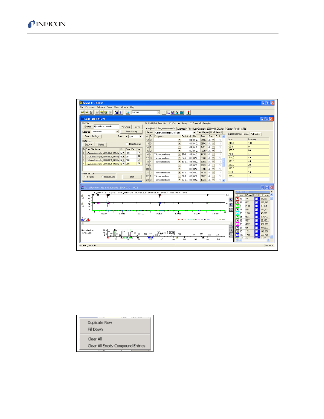Uncheck the Select box for data file 1

click(139, 153)
